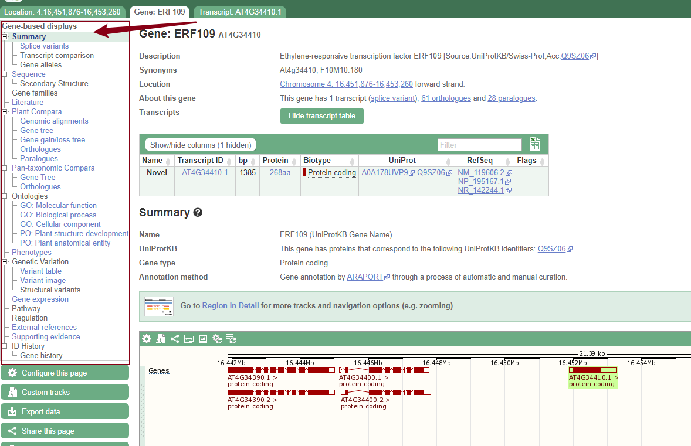Viewport: 691px width, 446px height.
Task: Sort table by bp column arrows
Action: (253, 161)
